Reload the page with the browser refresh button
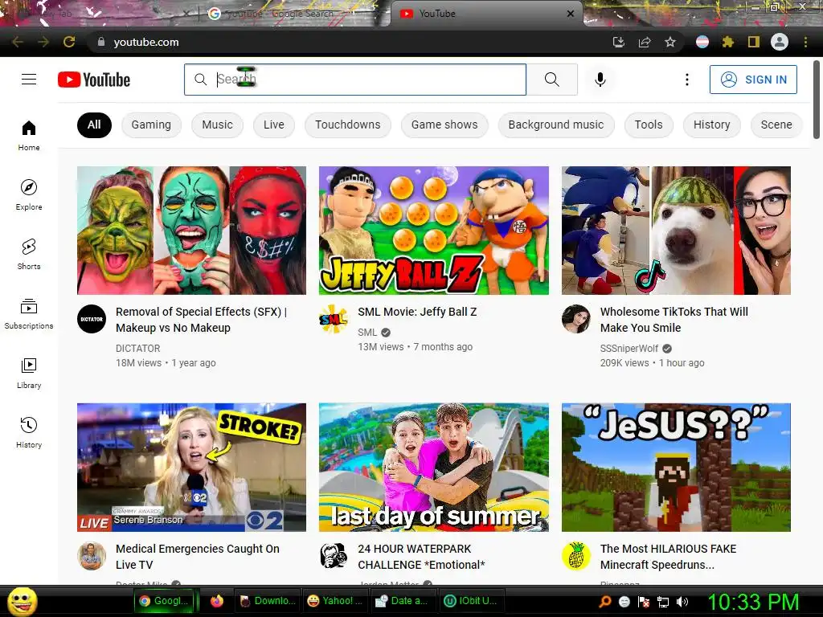The image size is (823, 617). pyautogui.click(x=69, y=42)
